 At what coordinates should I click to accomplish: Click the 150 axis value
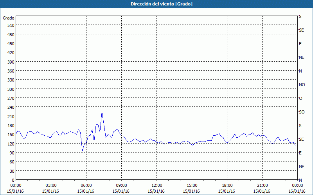coord(11,135)
